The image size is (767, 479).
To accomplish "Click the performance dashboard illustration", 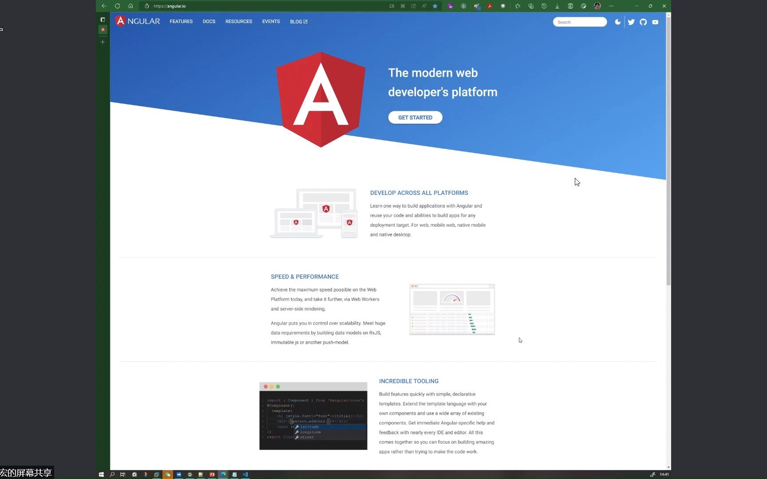I will coord(452,309).
